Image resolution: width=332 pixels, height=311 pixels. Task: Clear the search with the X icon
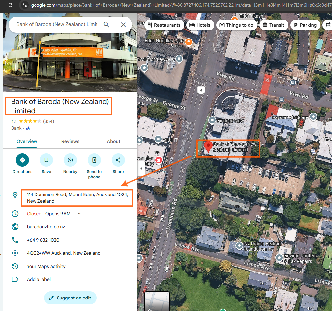click(x=123, y=25)
